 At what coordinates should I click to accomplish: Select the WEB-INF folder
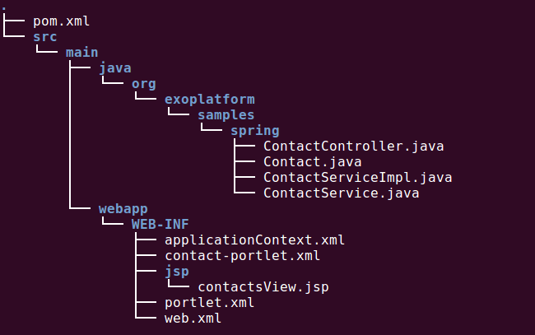coord(160,225)
